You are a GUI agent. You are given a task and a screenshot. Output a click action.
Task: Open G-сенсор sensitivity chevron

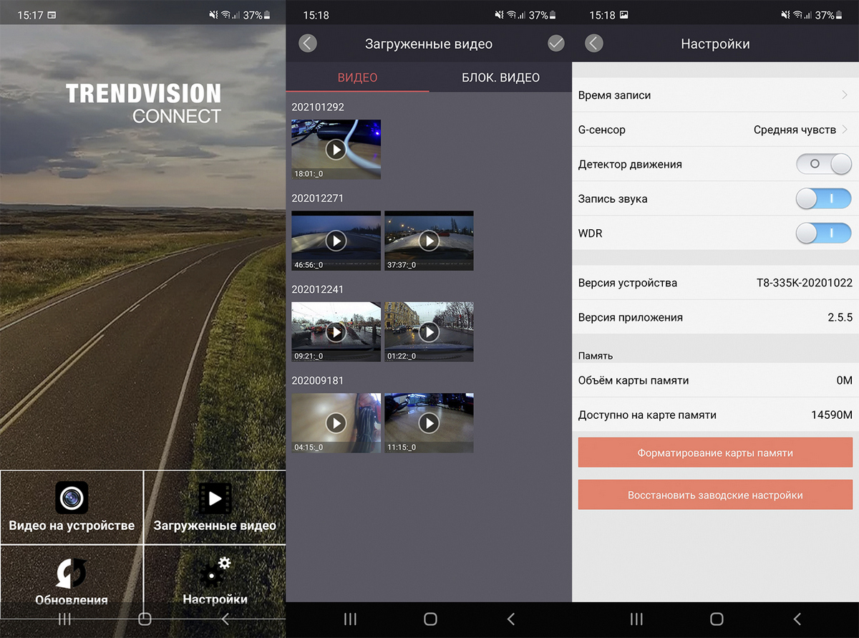tap(845, 130)
